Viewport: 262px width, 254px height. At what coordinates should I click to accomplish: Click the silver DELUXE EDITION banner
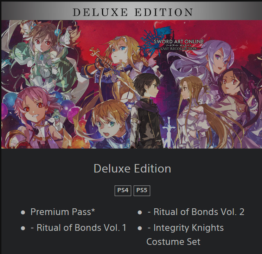(x=132, y=11)
